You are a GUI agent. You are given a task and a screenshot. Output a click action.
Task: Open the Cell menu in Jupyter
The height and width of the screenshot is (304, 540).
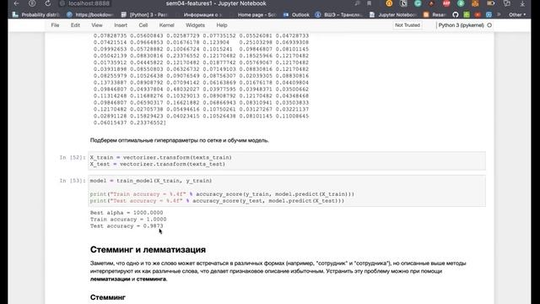click(143, 25)
